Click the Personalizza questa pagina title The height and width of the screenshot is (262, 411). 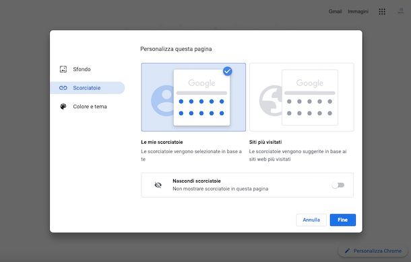click(176, 49)
